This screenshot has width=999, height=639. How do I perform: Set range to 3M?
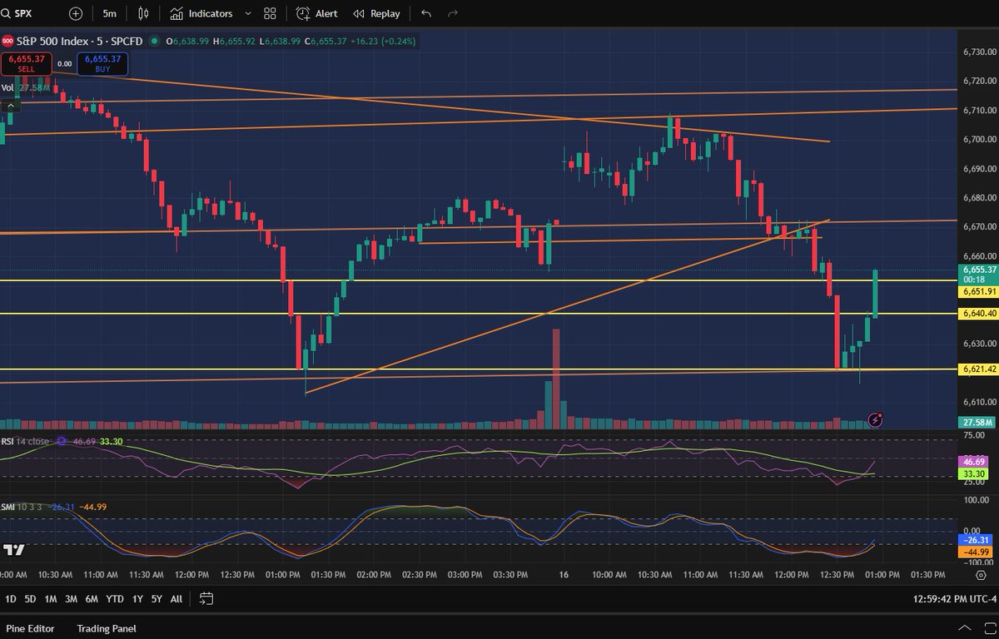(x=72, y=598)
